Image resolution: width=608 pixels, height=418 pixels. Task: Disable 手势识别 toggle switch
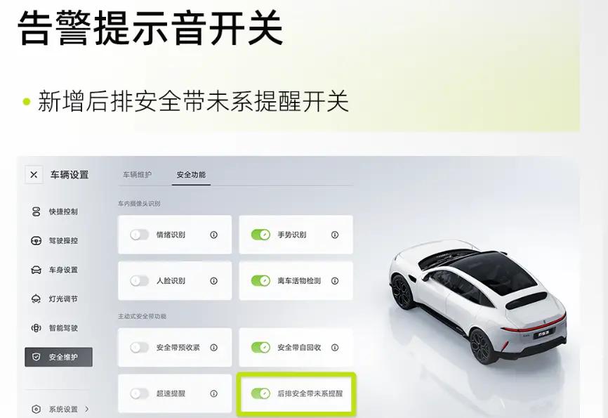[x=260, y=235]
